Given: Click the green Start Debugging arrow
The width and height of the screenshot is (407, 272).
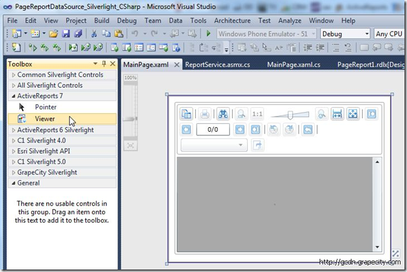Looking at the screenshot, I should coord(209,34).
